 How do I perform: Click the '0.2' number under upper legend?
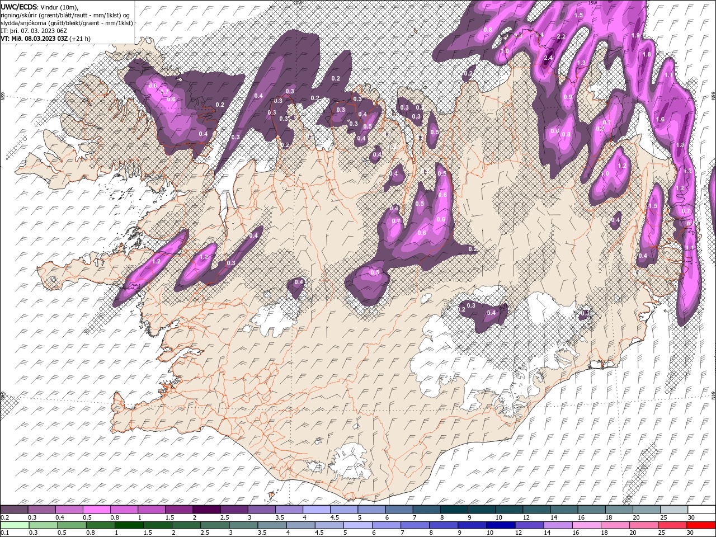click(x=5, y=517)
